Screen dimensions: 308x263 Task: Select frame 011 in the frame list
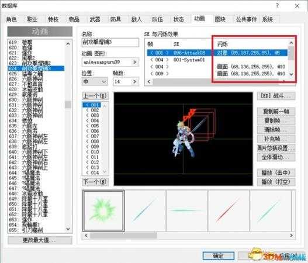tap(92, 157)
